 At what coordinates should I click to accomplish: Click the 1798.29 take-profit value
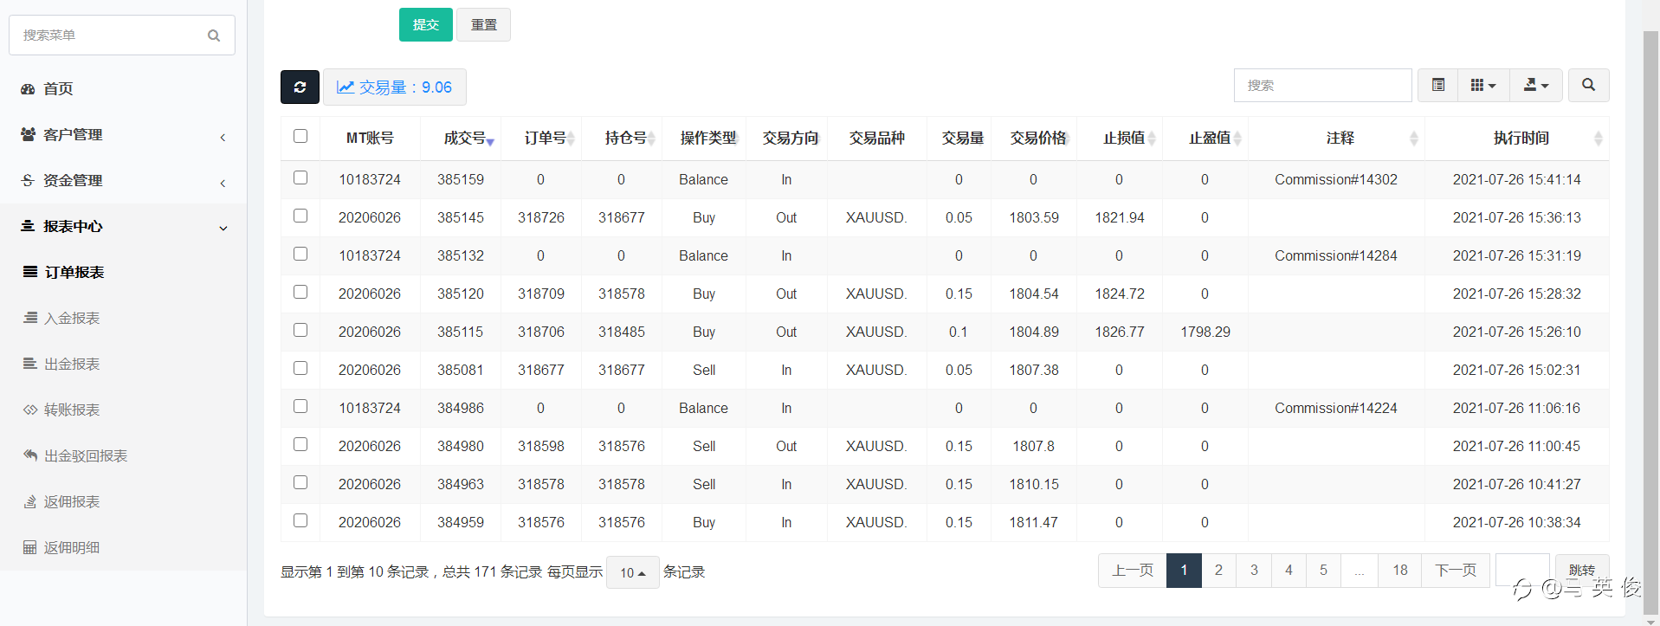[x=1205, y=332]
